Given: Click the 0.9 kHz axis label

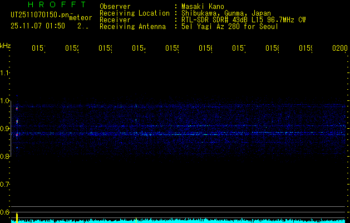Looking at the screenshot, I should click(x=4, y=129).
